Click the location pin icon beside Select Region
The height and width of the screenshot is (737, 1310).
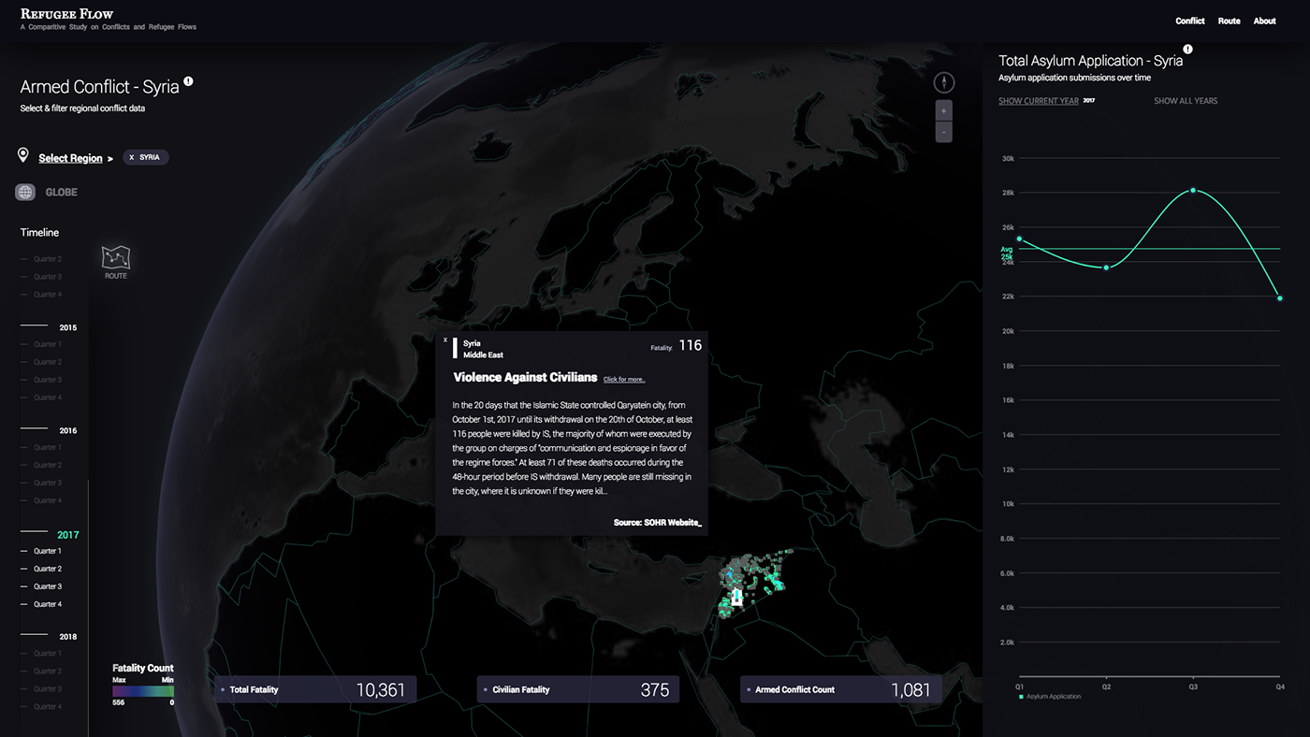click(x=23, y=155)
